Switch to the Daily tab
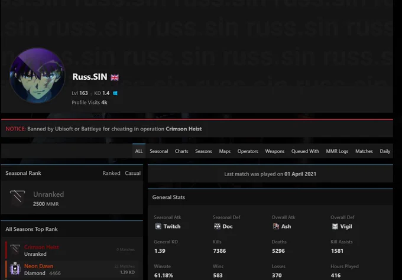 [x=385, y=151]
